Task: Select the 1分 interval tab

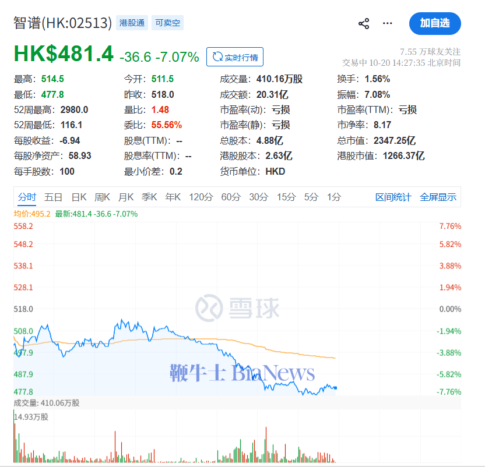Action: 334,197
